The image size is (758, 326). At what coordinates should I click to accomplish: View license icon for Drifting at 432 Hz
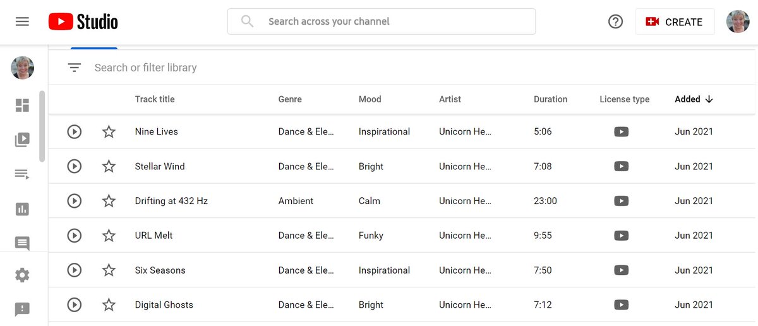pyautogui.click(x=622, y=201)
